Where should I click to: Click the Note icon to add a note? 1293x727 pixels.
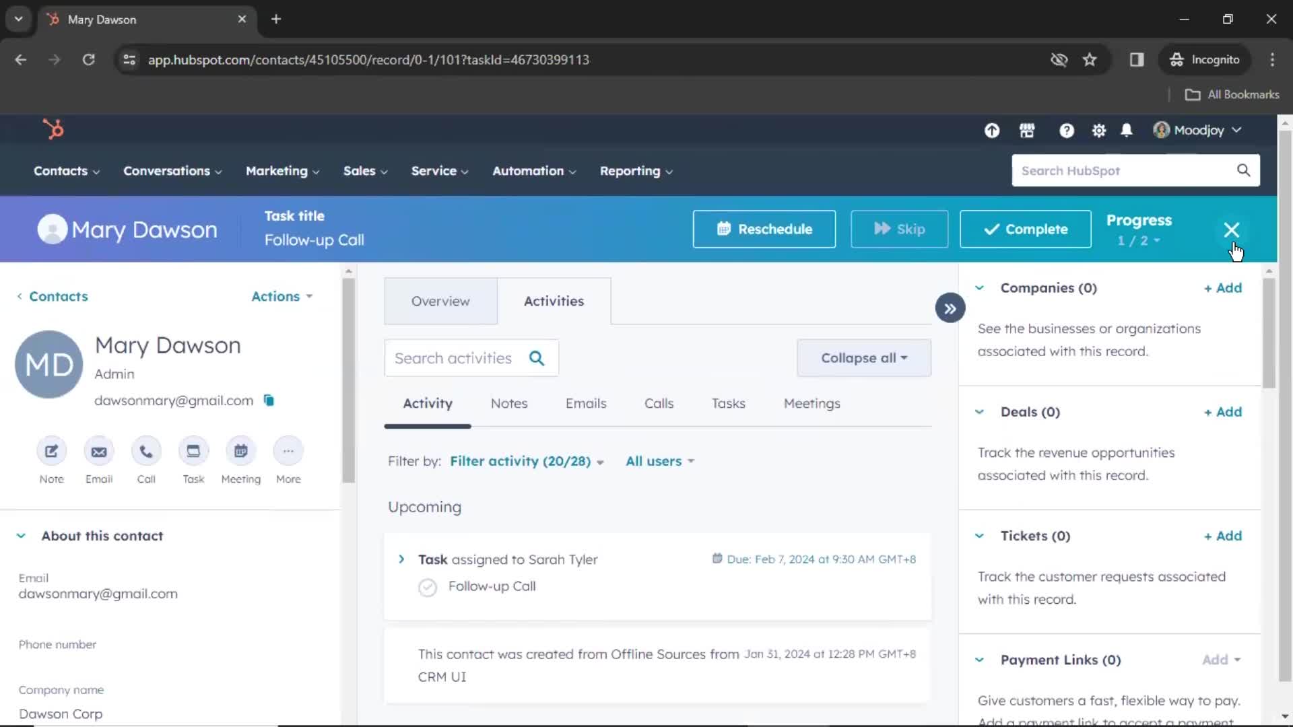point(51,451)
